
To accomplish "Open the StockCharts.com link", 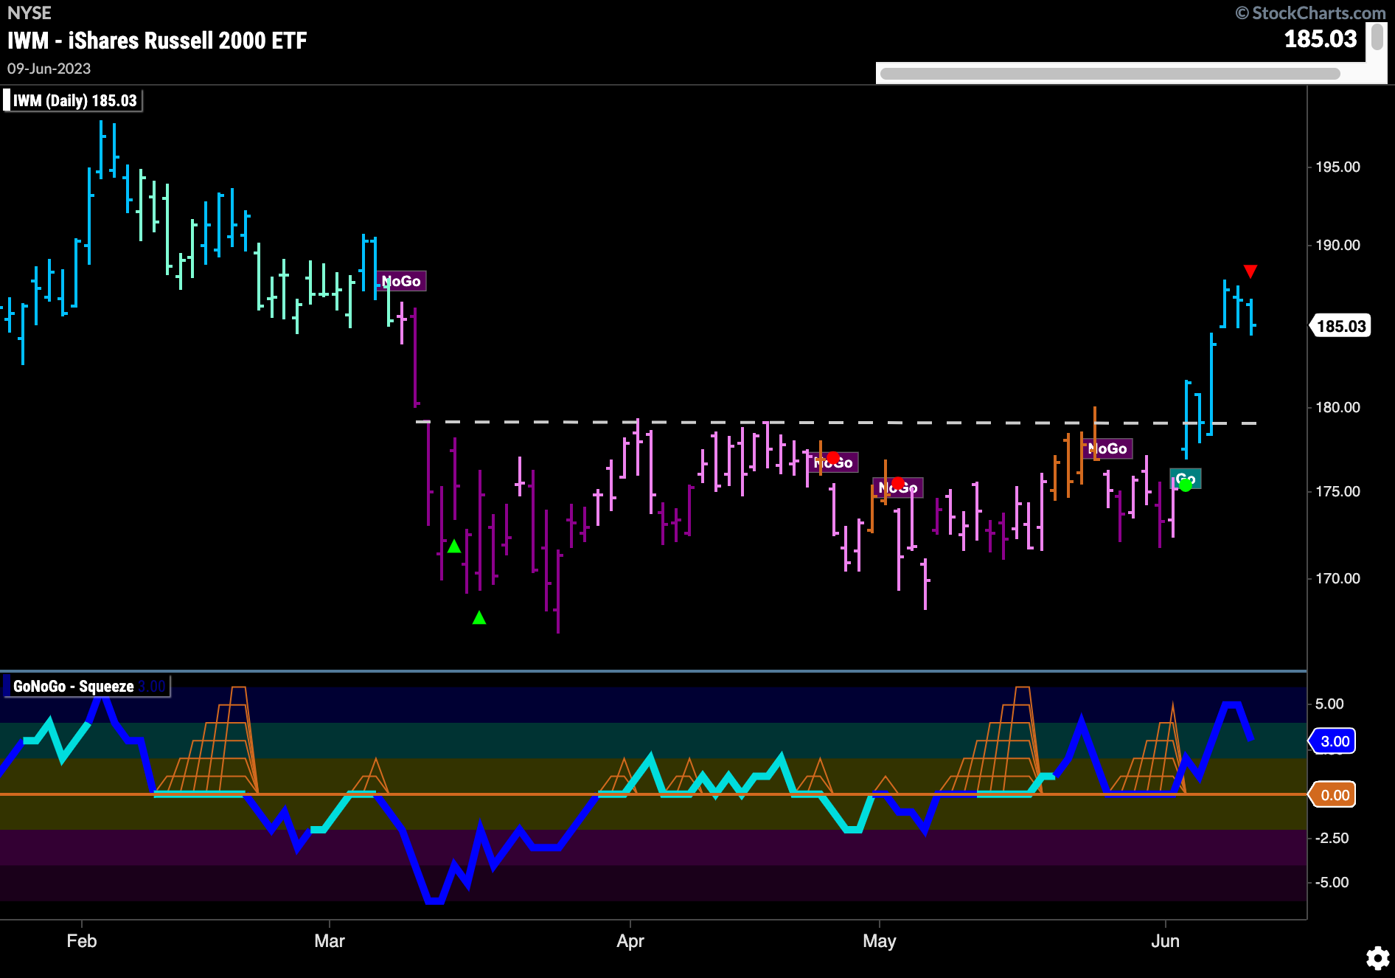I will pyautogui.click(x=1311, y=13).
